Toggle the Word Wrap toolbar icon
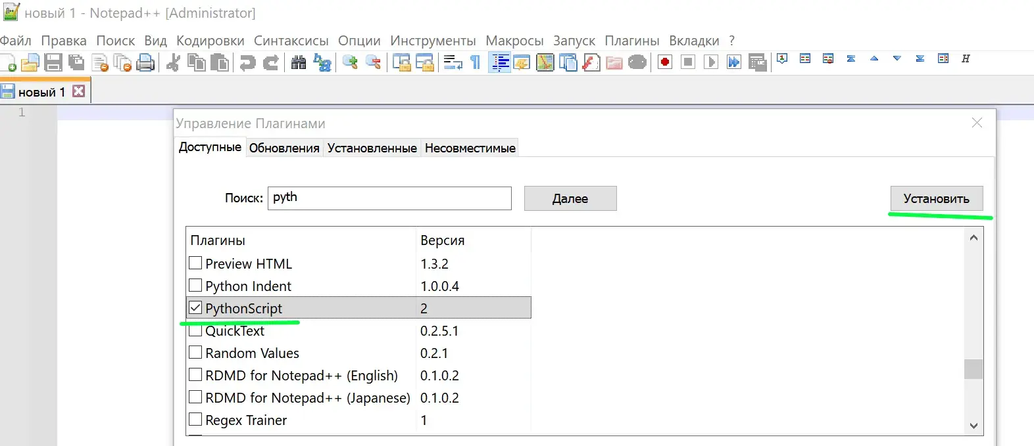The width and height of the screenshot is (1034, 446). [x=453, y=62]
